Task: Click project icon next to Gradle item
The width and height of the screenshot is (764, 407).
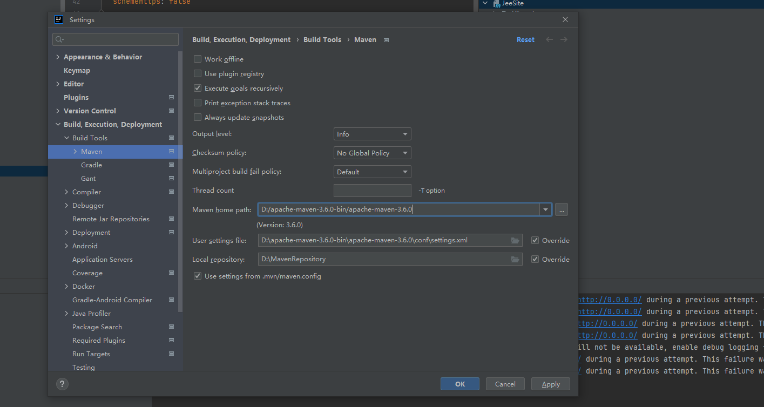Action: click(x=171, y=165)
